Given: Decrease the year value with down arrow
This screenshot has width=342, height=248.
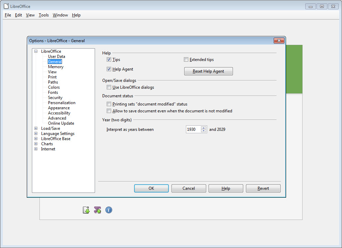Looking at the screenshot, I should [x=204, y=131].
